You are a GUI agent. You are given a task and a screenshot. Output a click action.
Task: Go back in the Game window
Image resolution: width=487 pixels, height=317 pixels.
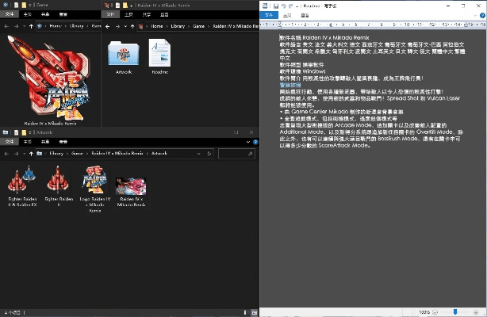[6, 26]
